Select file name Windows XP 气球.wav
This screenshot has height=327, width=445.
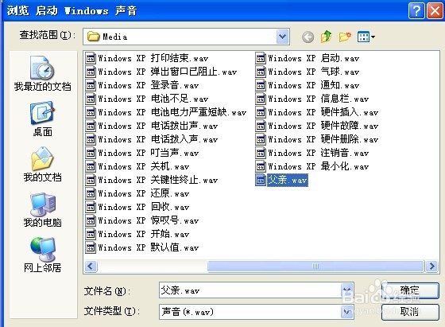pos(314,72)
